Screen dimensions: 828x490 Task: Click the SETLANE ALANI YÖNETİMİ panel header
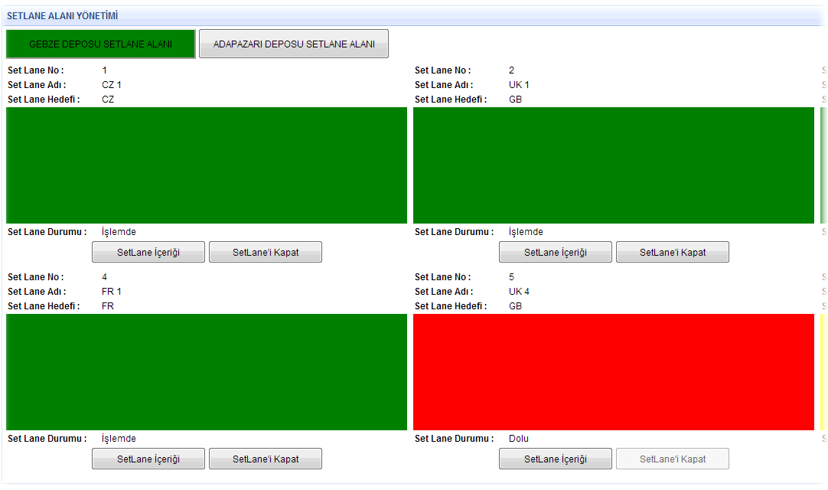click(63, 16)
